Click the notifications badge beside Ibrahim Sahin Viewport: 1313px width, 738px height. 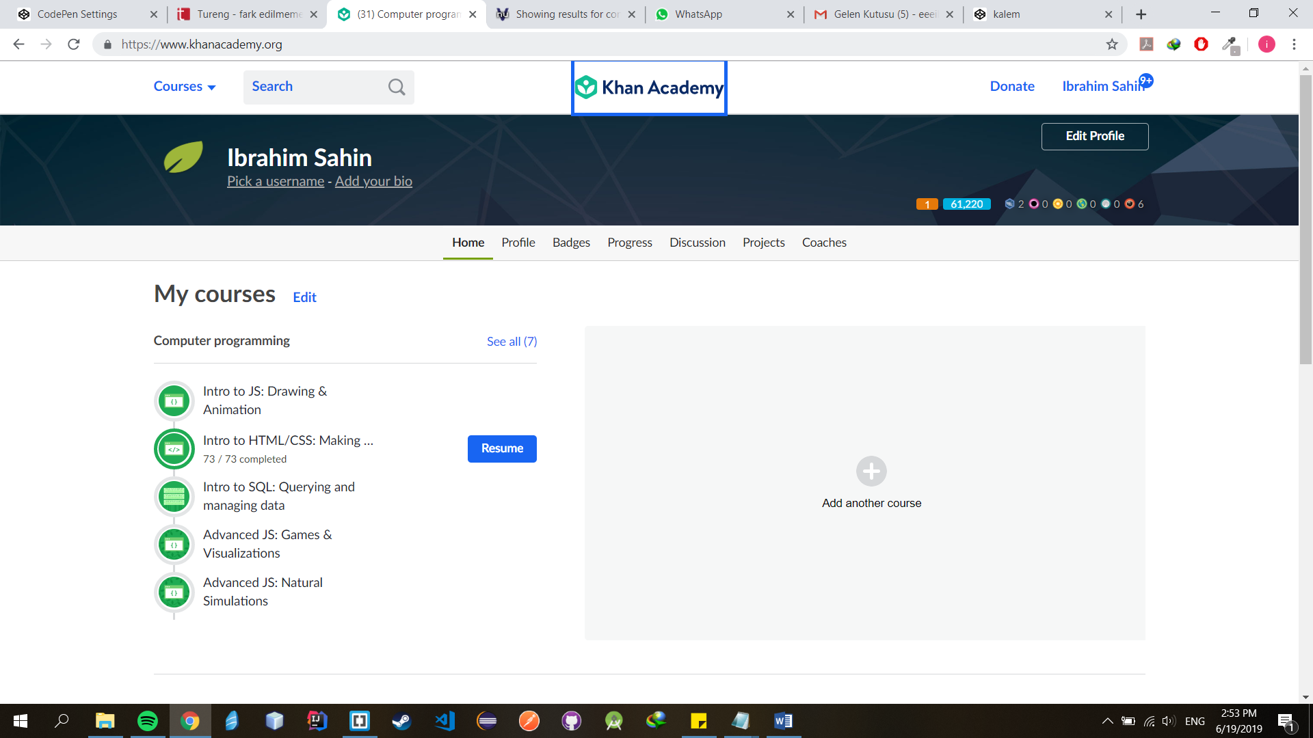(1146, 81)
